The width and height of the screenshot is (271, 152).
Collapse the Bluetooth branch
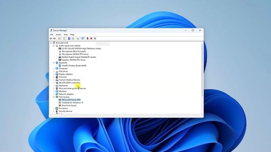pos(54,63)
